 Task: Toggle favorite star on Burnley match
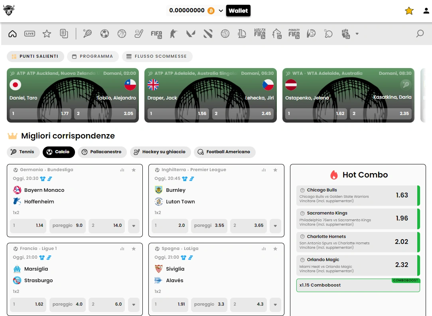[275, 170]
